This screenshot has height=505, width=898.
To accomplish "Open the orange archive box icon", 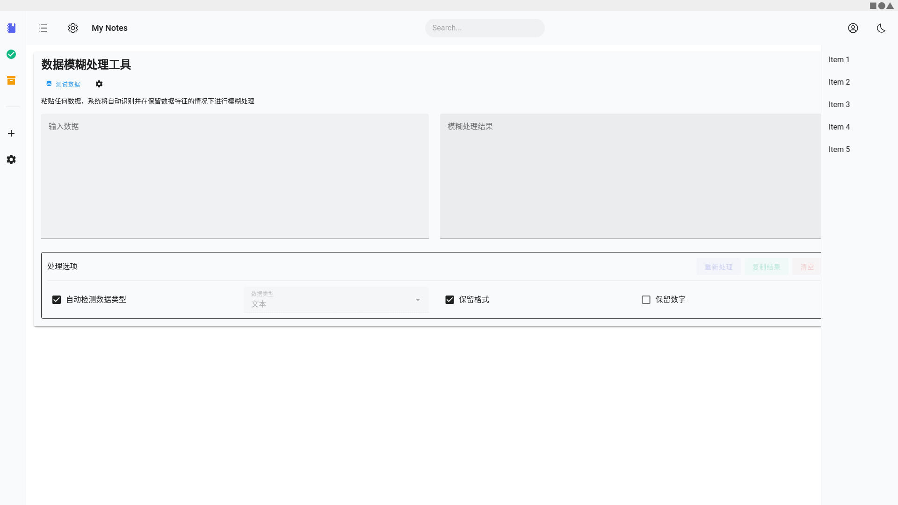I will tap(11, 80).
